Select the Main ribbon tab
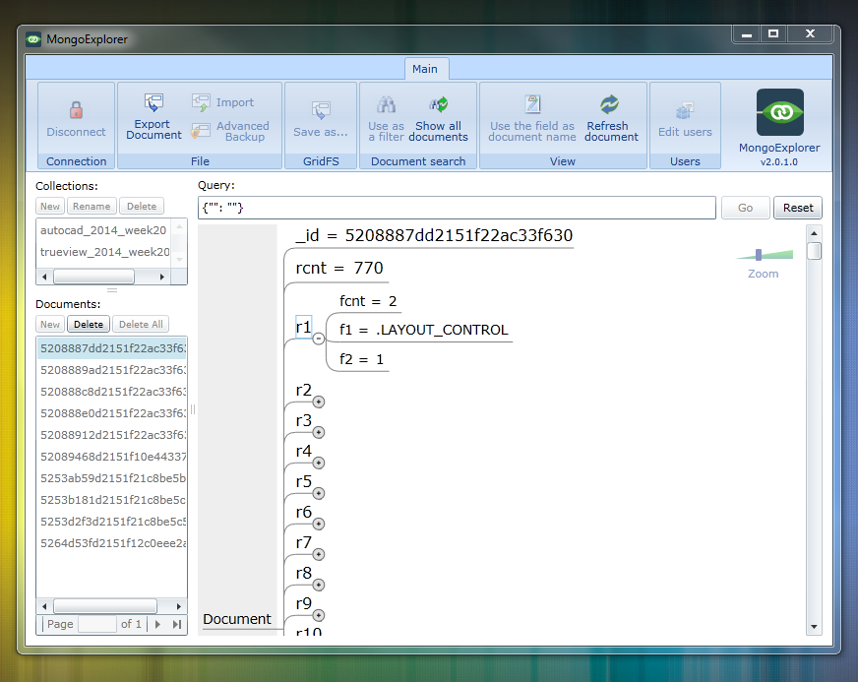The image size is (858, 682). tap(425, 69)
